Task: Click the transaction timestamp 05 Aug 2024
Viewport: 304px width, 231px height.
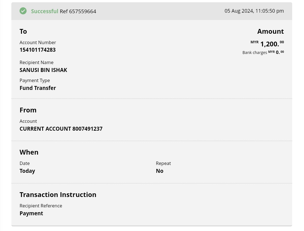Action: (x=254, y=11)
